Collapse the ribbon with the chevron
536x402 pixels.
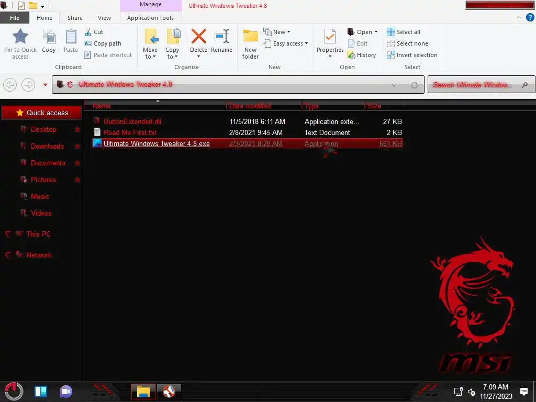(519, 17)
